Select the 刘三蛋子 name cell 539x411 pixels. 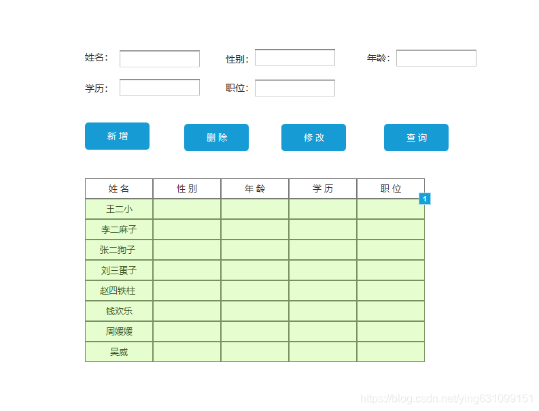pos(119,270)
